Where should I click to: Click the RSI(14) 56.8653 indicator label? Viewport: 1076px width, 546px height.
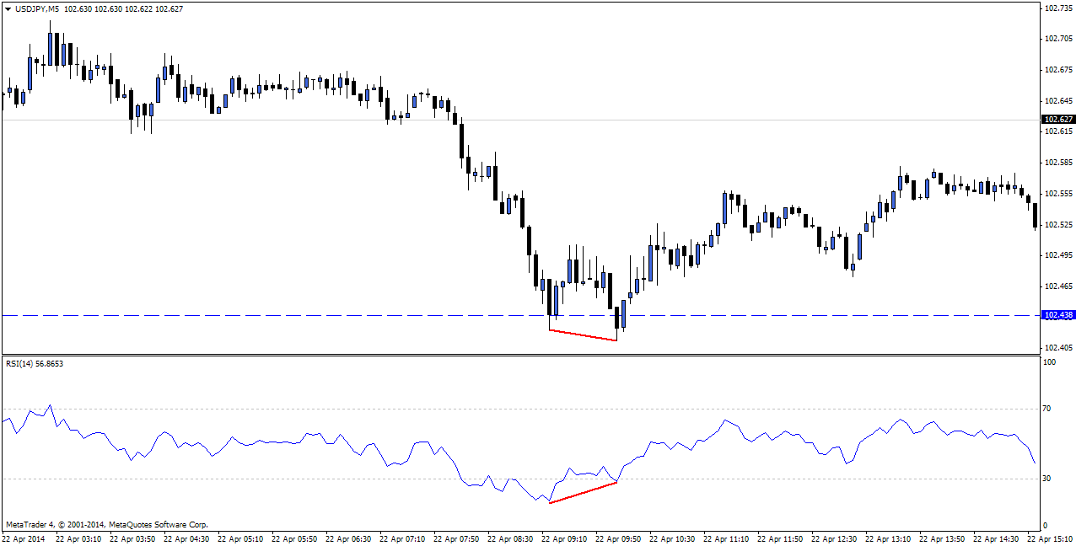35,363
